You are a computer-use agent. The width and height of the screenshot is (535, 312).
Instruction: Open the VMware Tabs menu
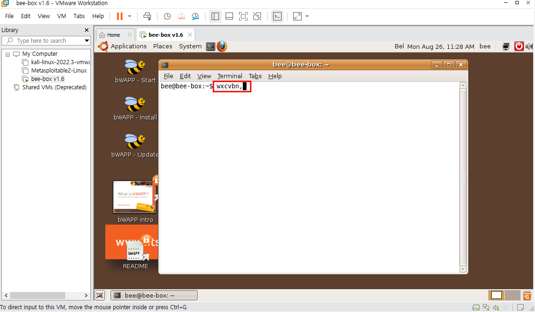pyautogui.click(x=79, y=16)
